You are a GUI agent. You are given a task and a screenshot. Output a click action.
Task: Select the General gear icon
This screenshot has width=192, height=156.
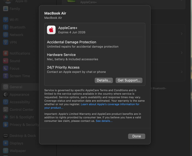[6, 87]
